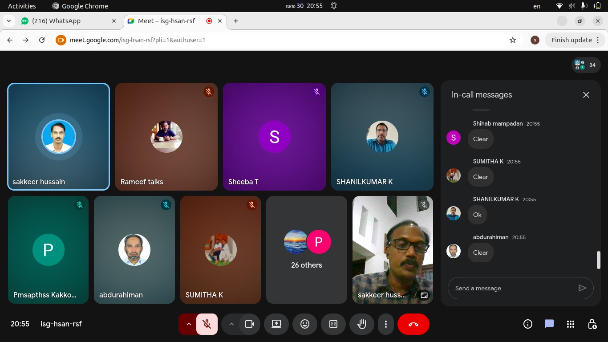Viewport: 608px width, 342px height.
Task: Open host controls lock icon
Action: click(592, 324)
